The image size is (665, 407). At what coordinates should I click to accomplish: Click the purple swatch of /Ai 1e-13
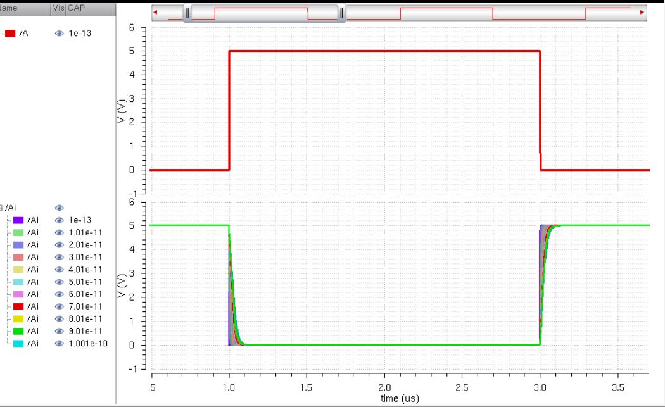click(18, 220)
